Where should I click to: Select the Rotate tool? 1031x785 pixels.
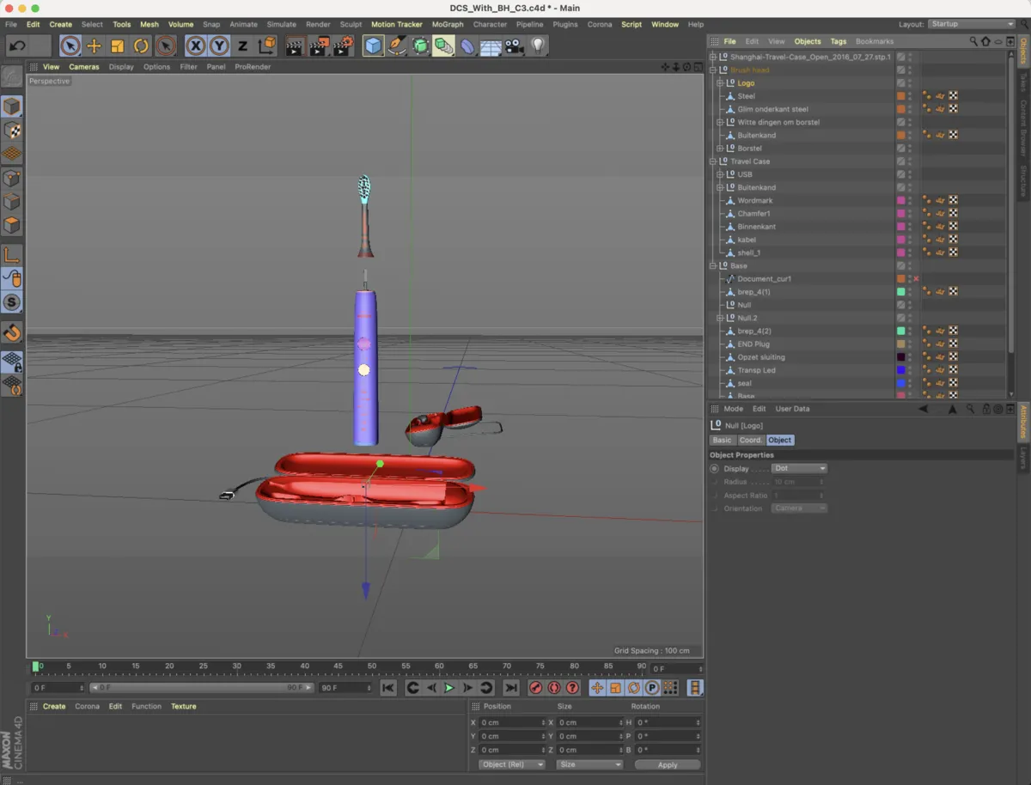click(x=142, y=46)
